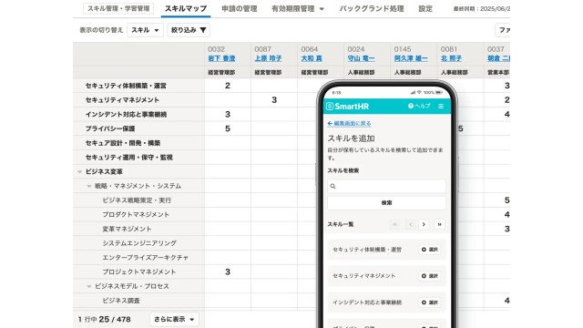Click 岩下 香澄's level 3 cell for インシデント対応と事業継続
Viewport: 583px width, 328px height.
[x=228, y=115]
